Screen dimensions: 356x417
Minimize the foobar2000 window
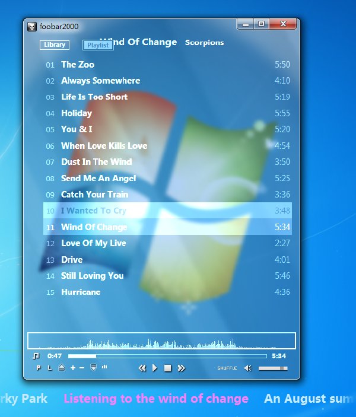pyautogui.click(x=246, y=24)
